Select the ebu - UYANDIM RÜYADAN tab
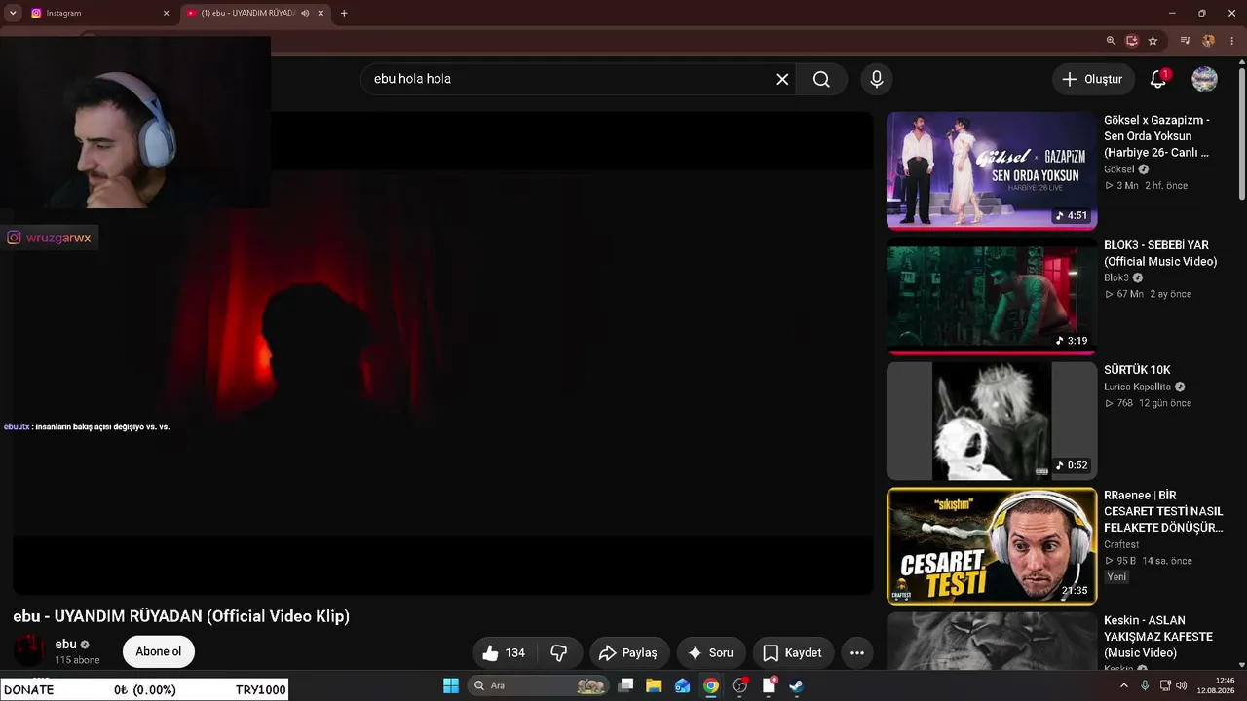 (x=256, y=13)
